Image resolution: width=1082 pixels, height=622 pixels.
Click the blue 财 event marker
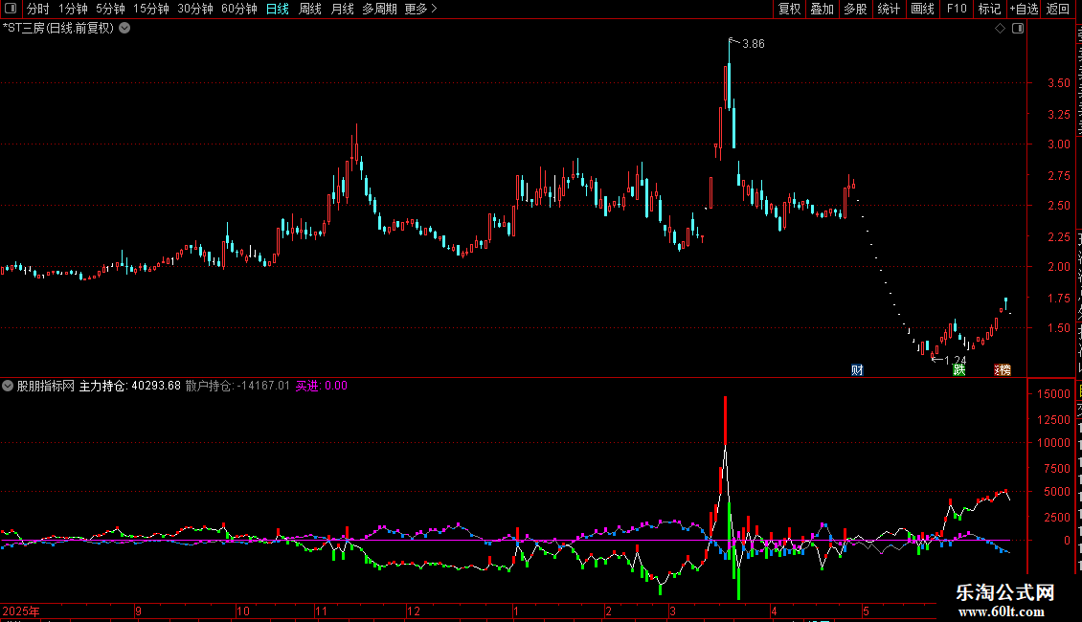coord(857,370)
